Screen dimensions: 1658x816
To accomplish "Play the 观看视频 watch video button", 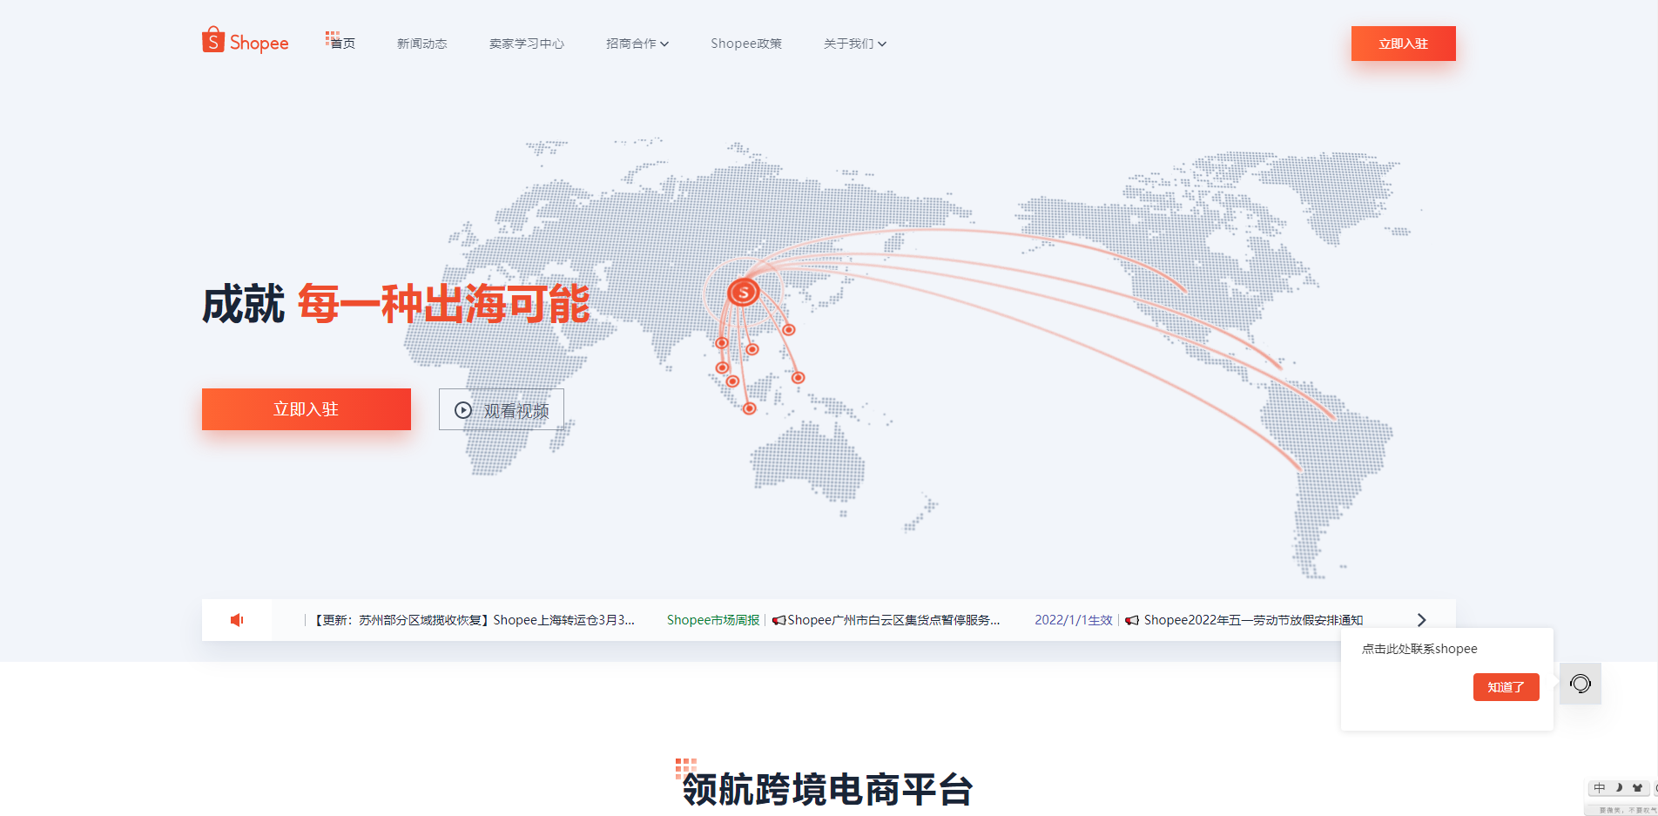I will 502,409.
